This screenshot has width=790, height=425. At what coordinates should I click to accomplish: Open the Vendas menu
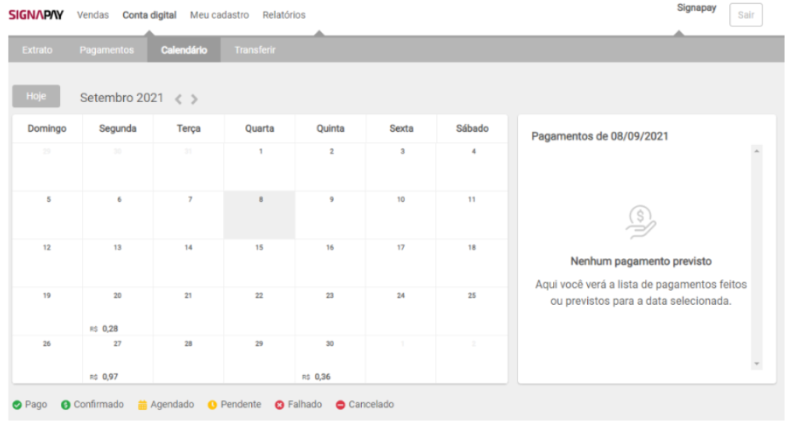(93, 15)
